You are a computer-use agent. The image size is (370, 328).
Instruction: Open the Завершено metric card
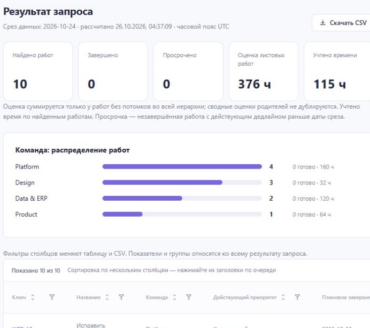[113, 71]
